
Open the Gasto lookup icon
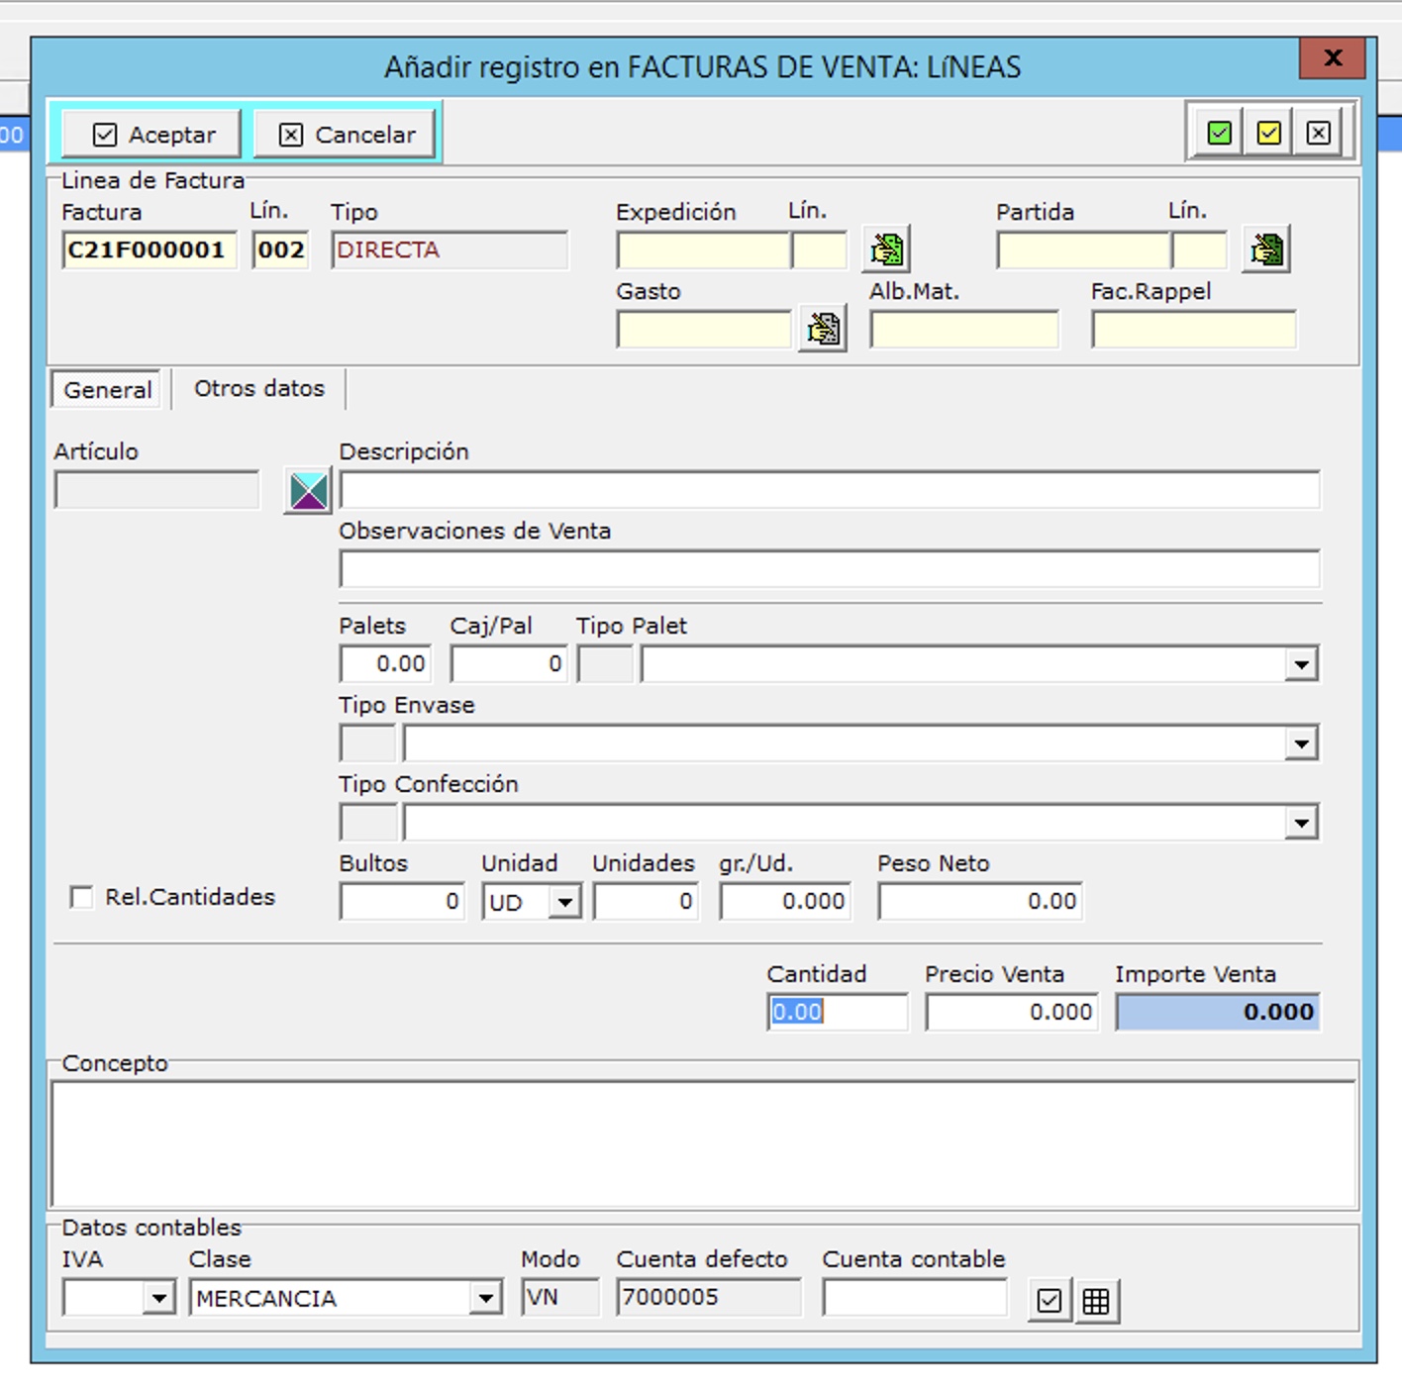click(x=823, y=329)
